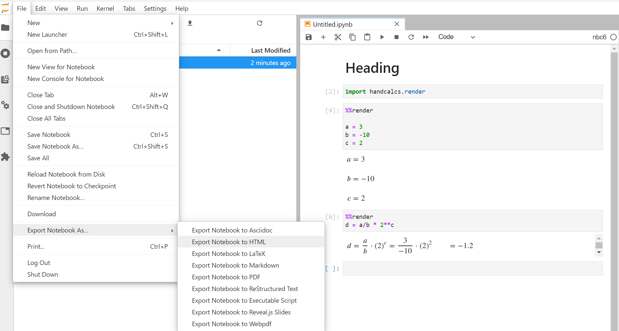Select Open from Path...
The image size is (619, 331).
[x=96, y=51]
